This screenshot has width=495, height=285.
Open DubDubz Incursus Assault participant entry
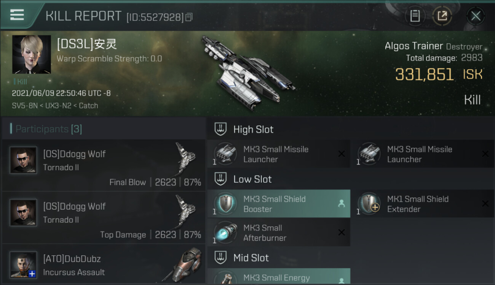click(x=104, y=264)
